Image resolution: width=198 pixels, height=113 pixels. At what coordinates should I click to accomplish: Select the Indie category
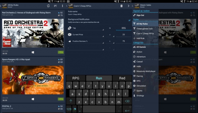pos(145,66)
